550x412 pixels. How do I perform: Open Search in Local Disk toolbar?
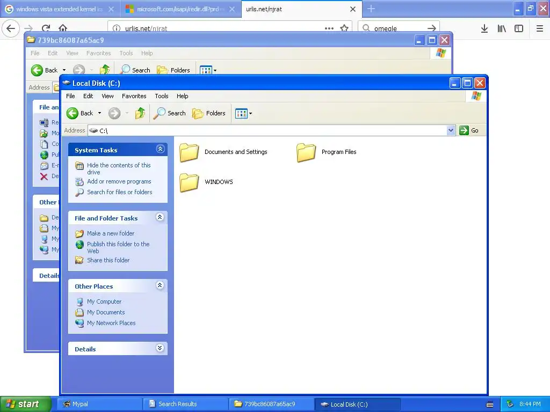point(169,113)
